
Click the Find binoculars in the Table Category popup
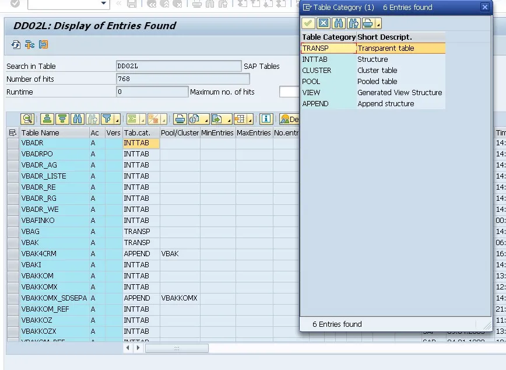coord(339,23)
